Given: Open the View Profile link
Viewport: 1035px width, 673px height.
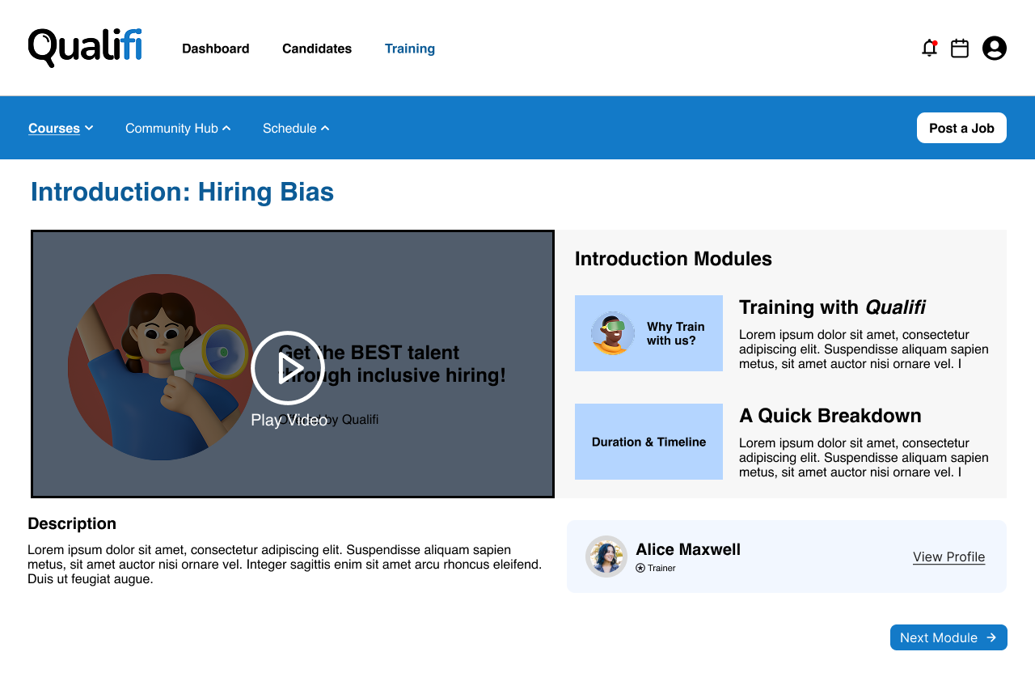Looking at the screenshot, I should 948,557.
